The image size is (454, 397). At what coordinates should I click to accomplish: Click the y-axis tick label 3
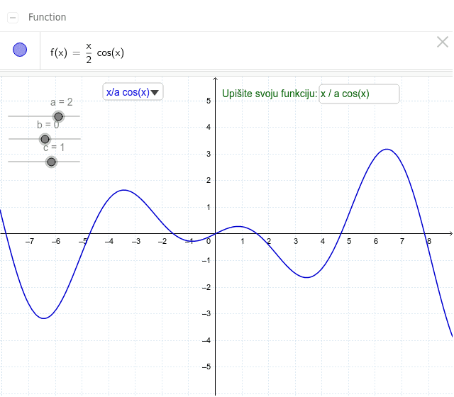tap(209, 154)
